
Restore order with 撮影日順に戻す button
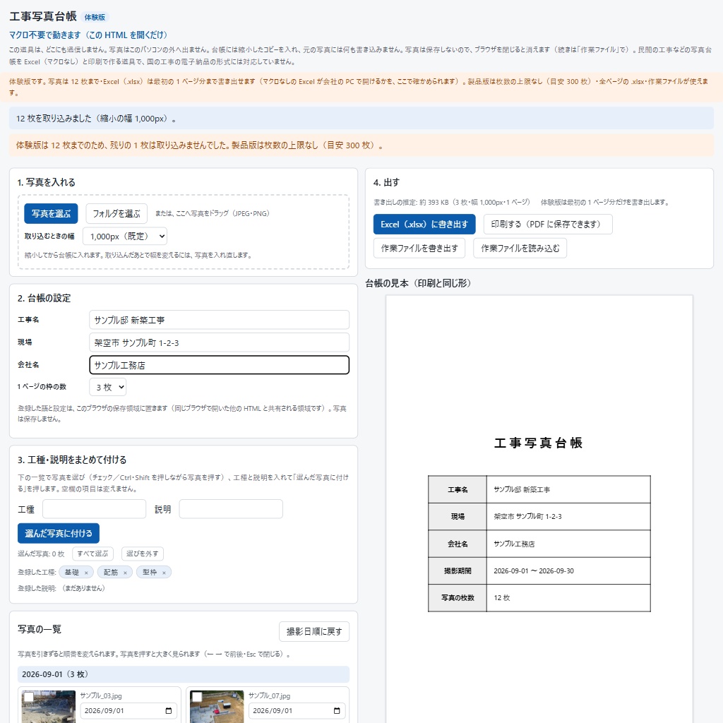[314, 631]
